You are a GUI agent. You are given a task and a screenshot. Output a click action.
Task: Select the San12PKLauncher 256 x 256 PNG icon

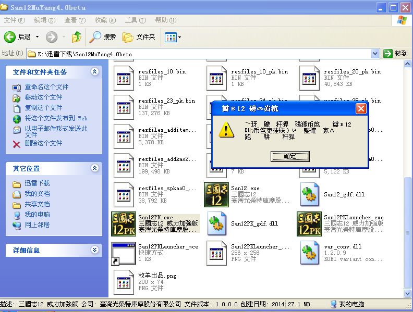(x=216, y=253)
